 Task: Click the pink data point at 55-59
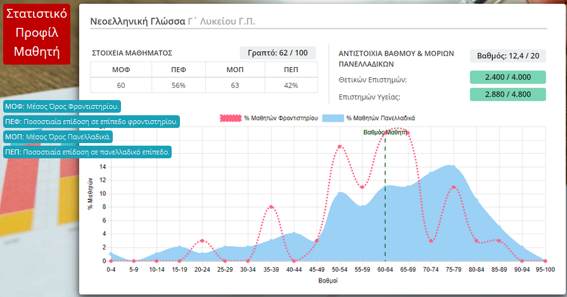click(362, 187)
